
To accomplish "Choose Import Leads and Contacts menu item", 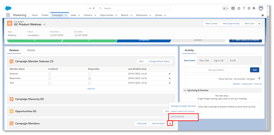I will coord(183,111).
